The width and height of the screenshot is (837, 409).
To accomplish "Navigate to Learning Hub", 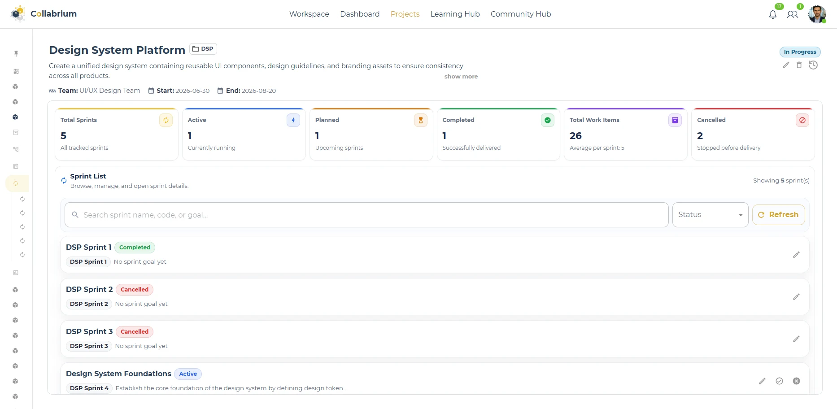I will [455, 14].
